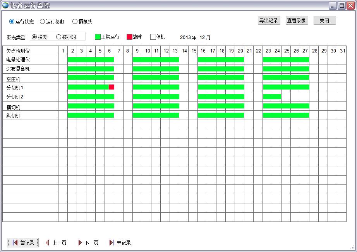Screen dimensions: 357x252
Task: Click the globe app icon in title bar
Action: click(x=5, y=5)
